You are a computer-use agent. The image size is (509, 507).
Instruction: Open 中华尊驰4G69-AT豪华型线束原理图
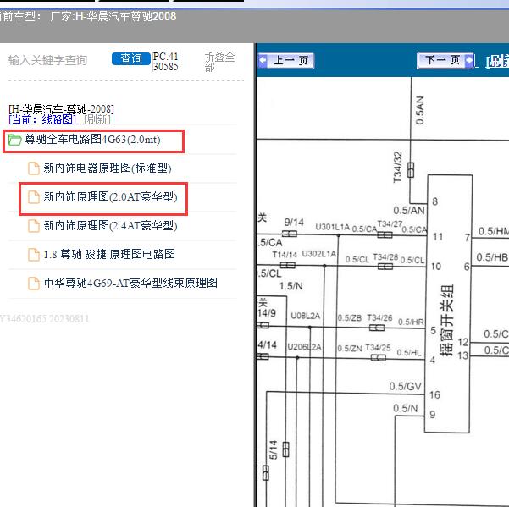(130, 283)
